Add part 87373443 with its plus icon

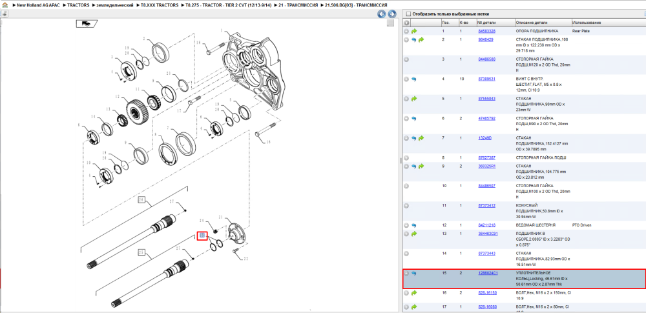coord(406,254)
